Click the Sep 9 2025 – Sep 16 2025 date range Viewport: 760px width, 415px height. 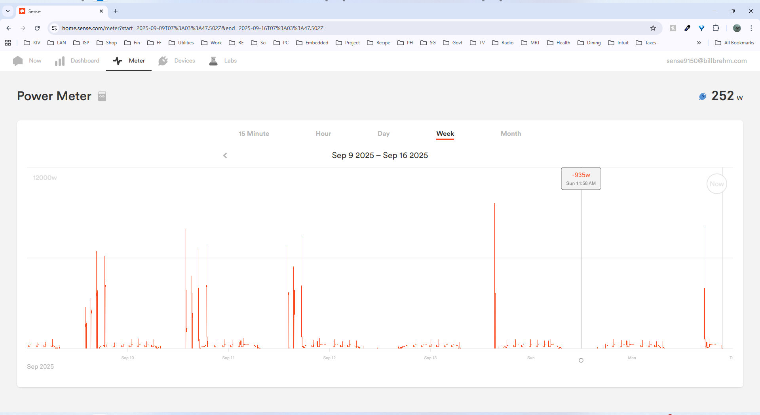[x=380, y=156]
